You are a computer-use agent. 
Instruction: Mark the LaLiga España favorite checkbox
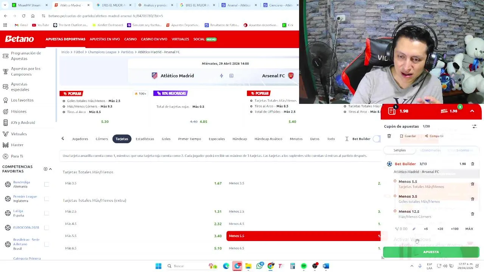point(47,213)
